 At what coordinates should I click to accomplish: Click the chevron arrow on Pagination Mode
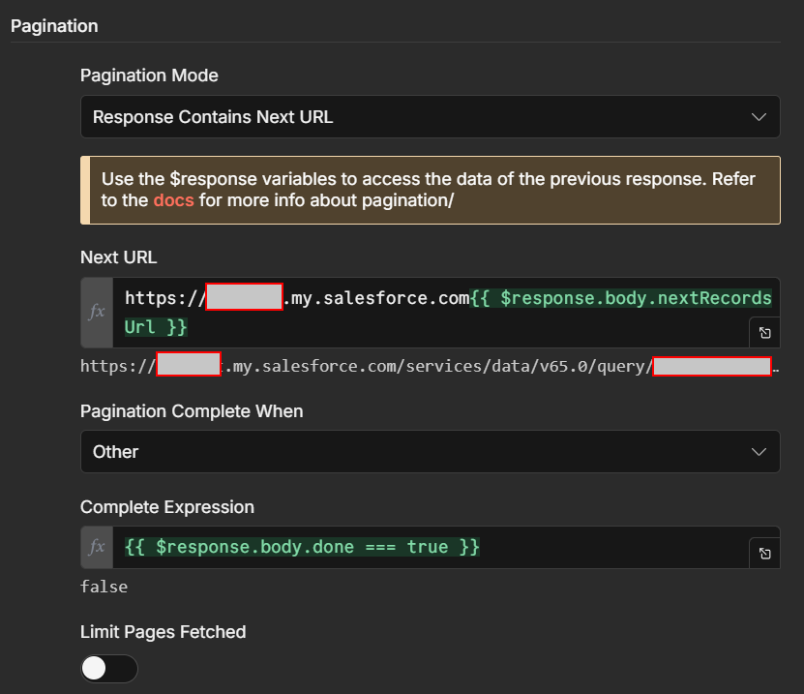click(x=759, y=117)
